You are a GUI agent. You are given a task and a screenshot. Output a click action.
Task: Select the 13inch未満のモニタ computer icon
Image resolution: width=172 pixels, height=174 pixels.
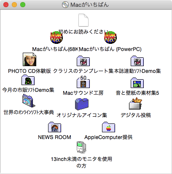click(81, 147)
